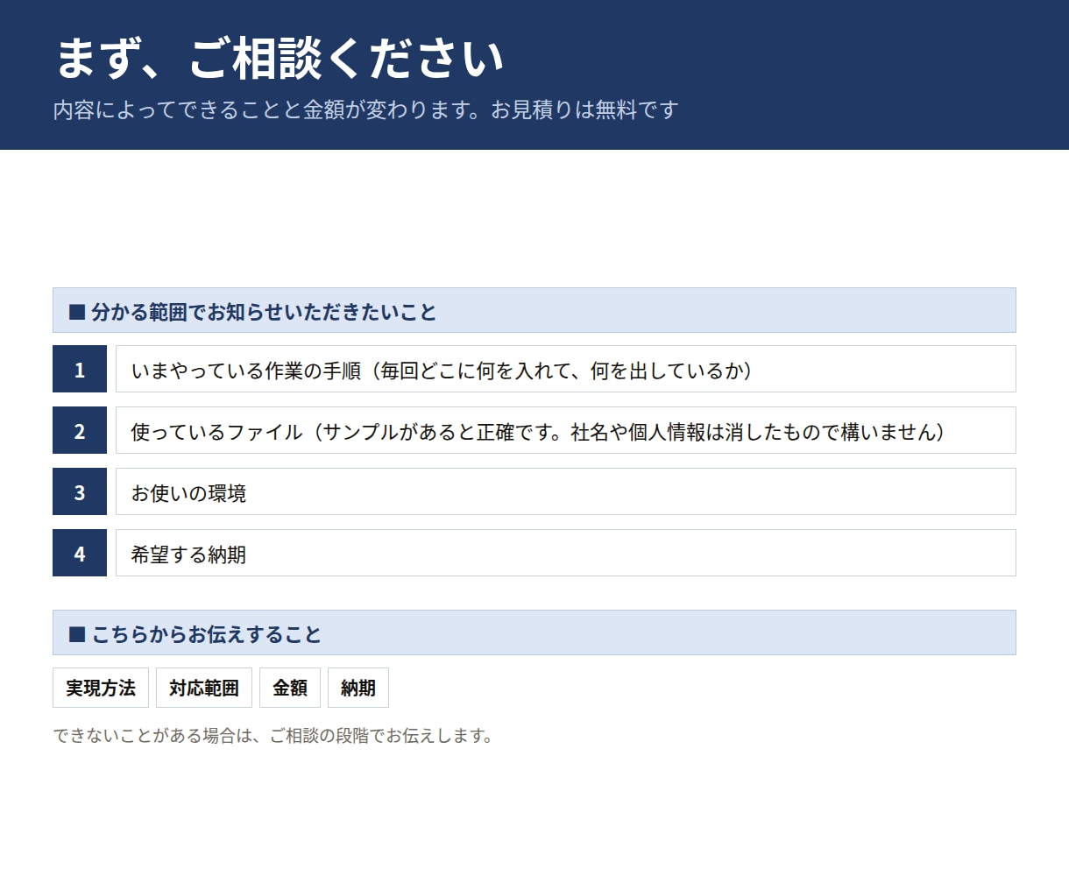Screen dimensions: 1069x883
Task: Click the 金額 tag
Action: (x=290, y=688)
